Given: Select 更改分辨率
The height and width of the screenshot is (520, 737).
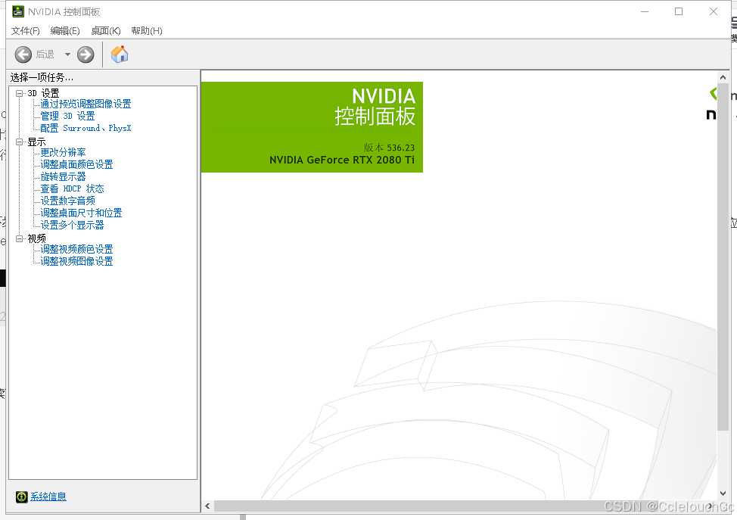Looking at the screenshot, I should (x=63, y=152).
